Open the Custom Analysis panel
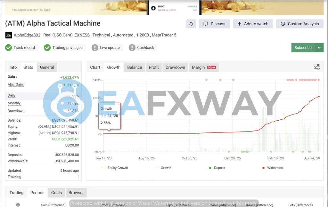Image resolution: width=328 pixels, height=207 pixels. coord(299,24)
